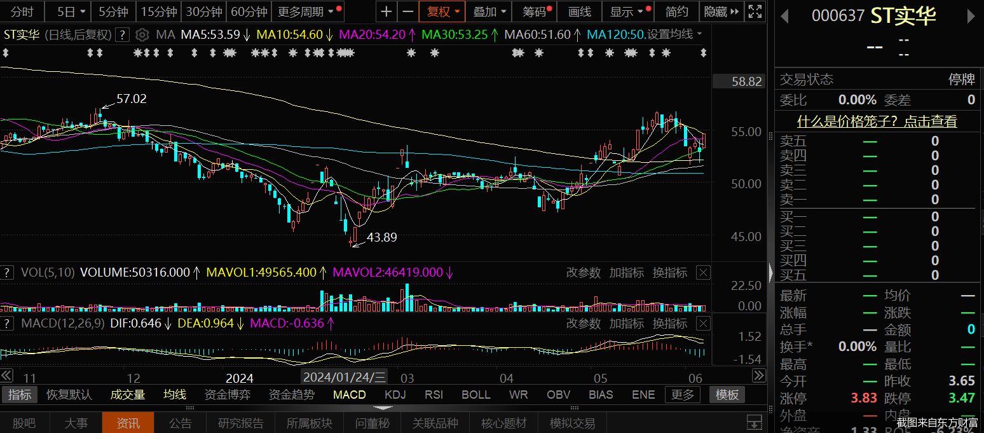Open 股吧 bottom tab
Image resolution: width=984 pixels, height=433 pixels.
click(x=24, y=423)
